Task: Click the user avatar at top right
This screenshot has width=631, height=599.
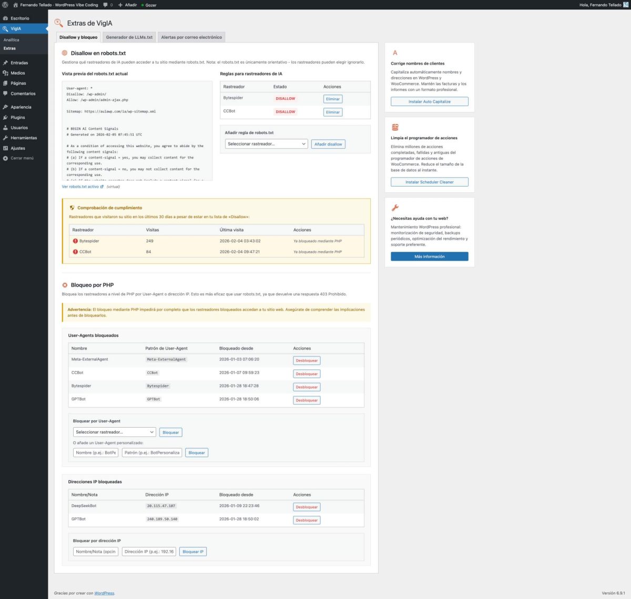Action: coord(626,5)
